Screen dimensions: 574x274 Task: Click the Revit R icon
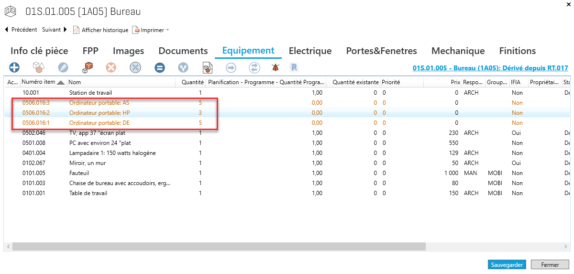coord(295,67)
